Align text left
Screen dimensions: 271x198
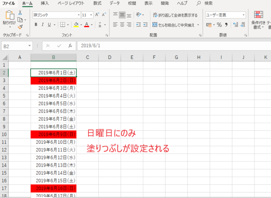tap(115, 25)
